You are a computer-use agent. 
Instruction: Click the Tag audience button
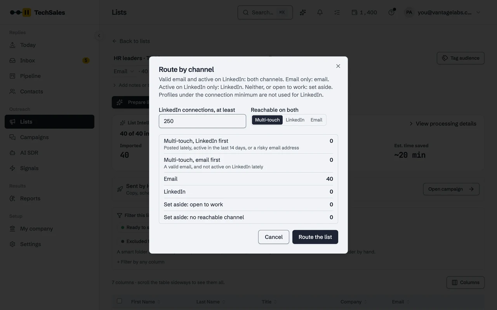click(461, 58)
